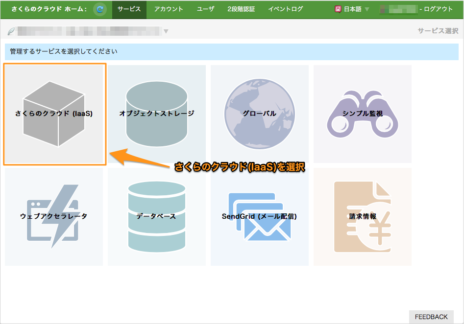The height and width of the screenshot is (324, 464).
Task: Open the オブジェクトストレージ cylinder tile
Action: pyautogui.click(x=156, y=114)
